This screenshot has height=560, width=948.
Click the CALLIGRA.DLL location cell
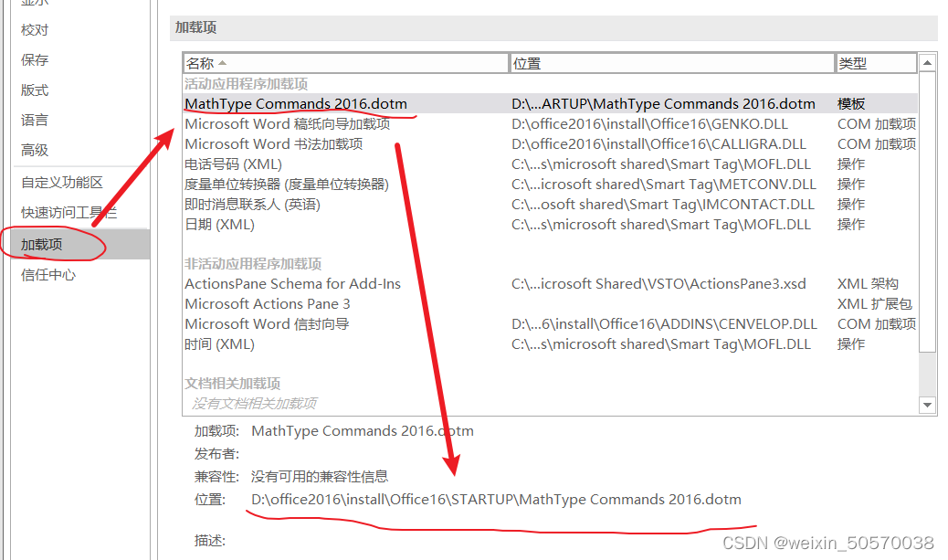[658, 144]
